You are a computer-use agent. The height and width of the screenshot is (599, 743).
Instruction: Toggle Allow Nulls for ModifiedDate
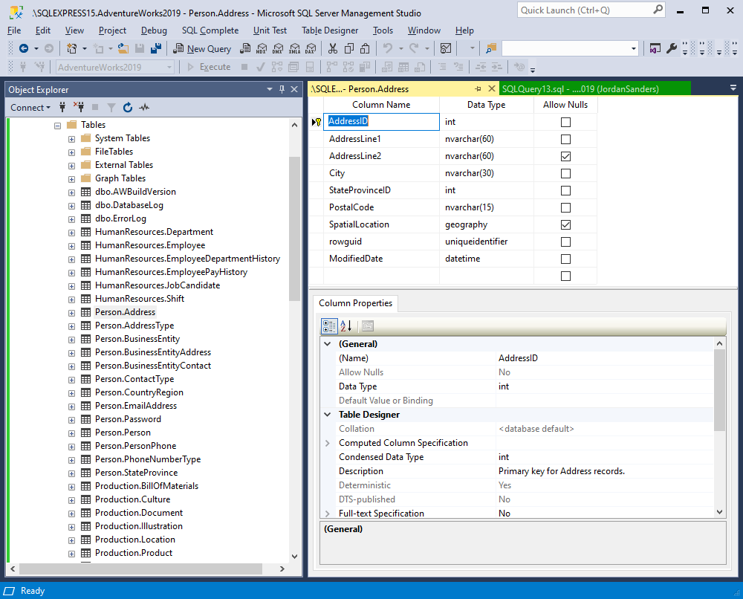click(565, 259)
